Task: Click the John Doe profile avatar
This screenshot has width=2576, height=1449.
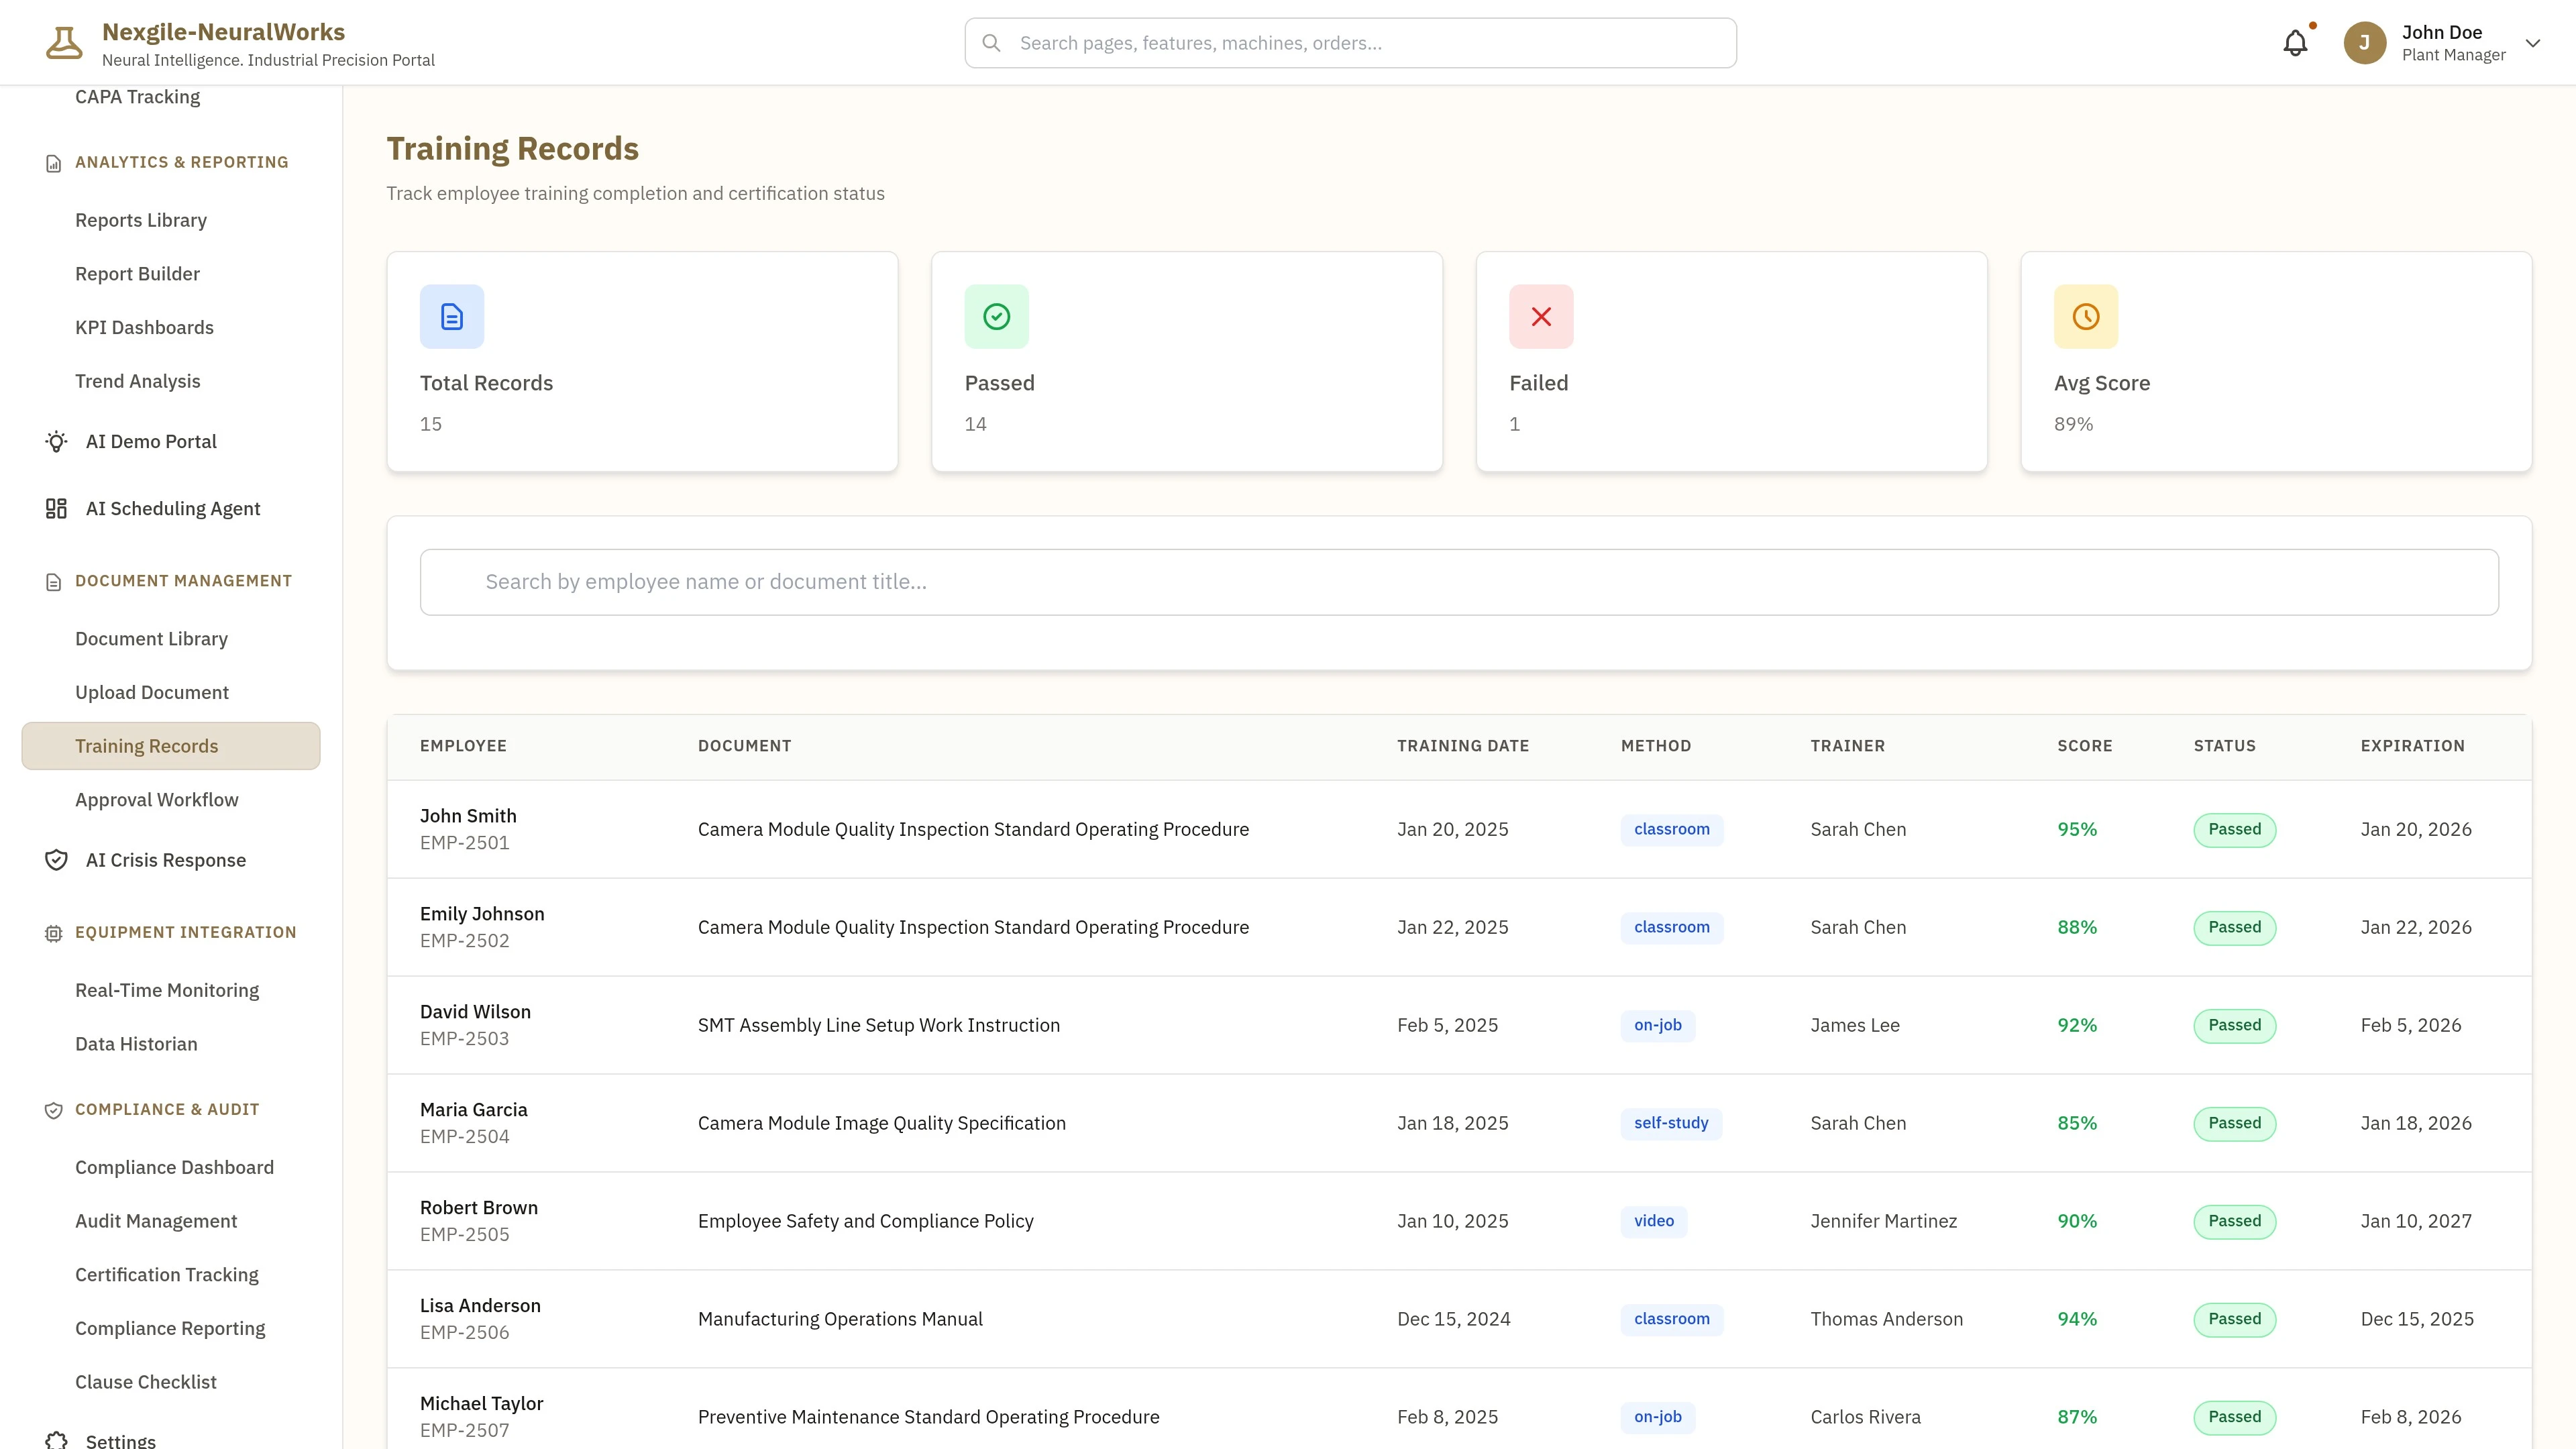Action: coord(2365,42)
